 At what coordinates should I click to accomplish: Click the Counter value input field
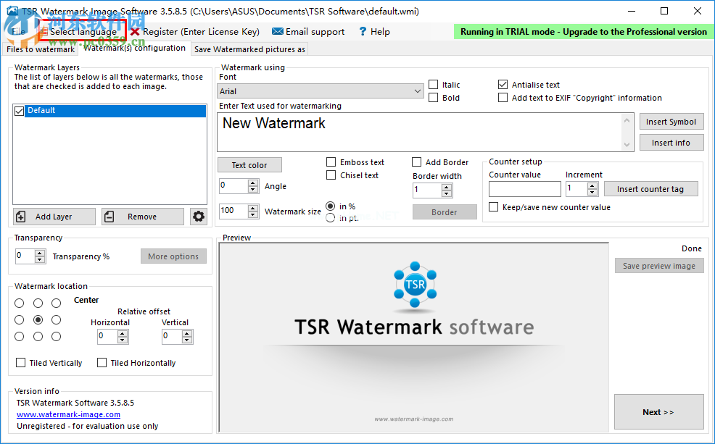[x=526, y=188]
